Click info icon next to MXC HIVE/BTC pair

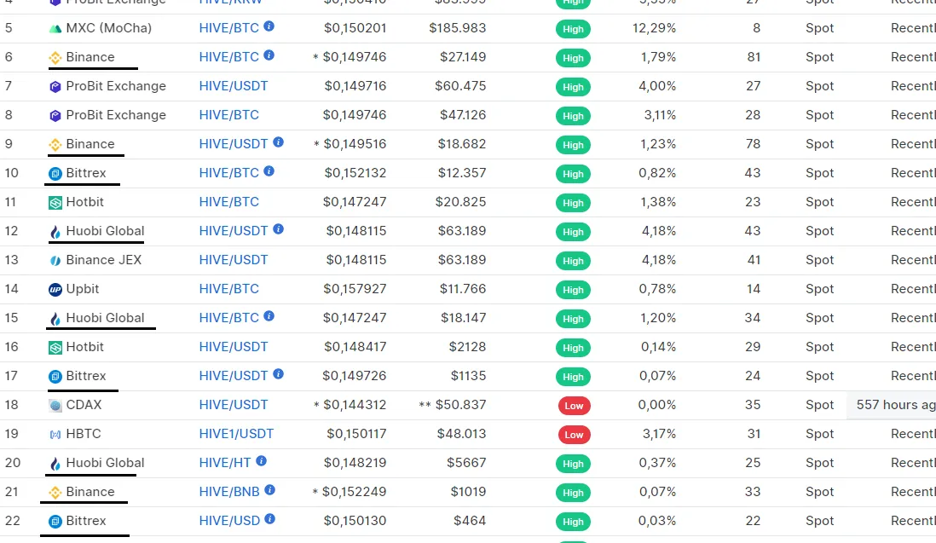click(269, 26)
